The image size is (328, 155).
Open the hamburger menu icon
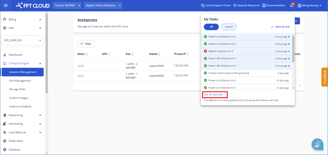[6, 6]
